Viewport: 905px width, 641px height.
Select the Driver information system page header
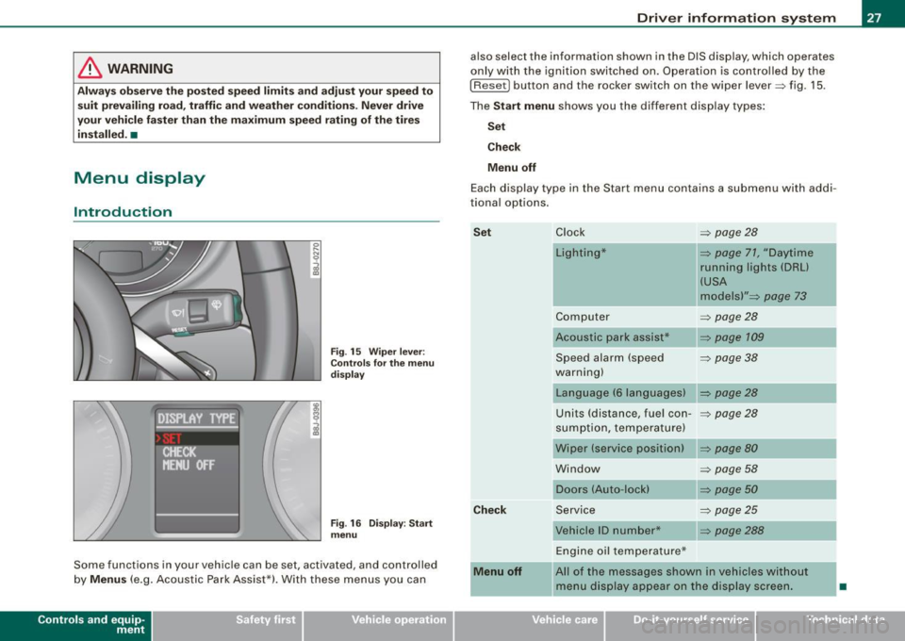736,18
